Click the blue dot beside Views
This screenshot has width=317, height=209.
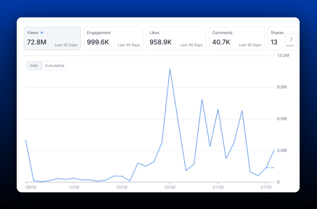point(42,33)
